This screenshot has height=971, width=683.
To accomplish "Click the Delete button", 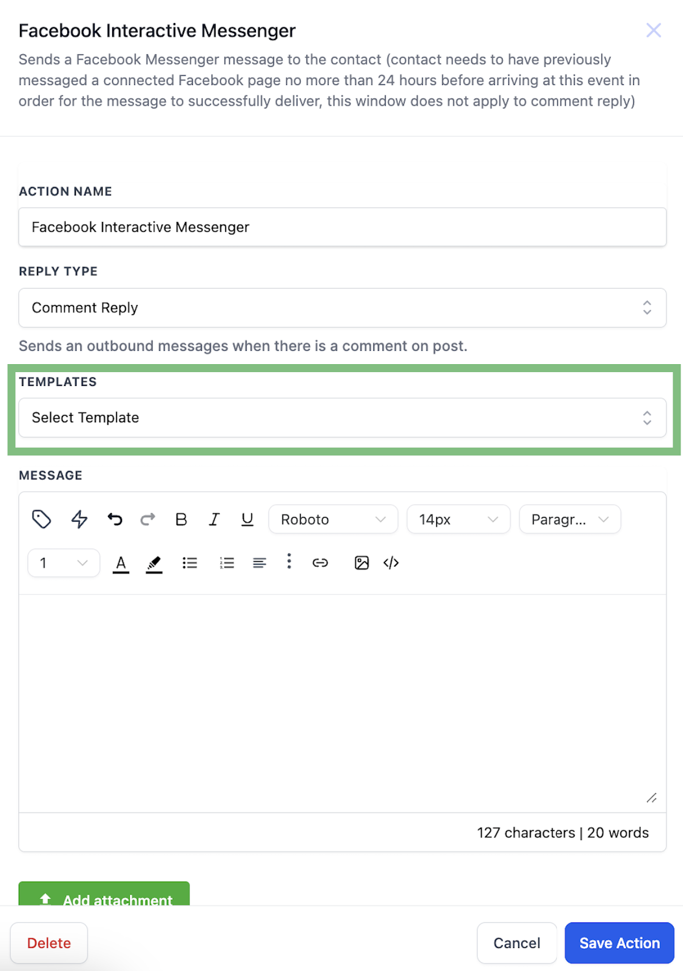I will pos(49,943).
